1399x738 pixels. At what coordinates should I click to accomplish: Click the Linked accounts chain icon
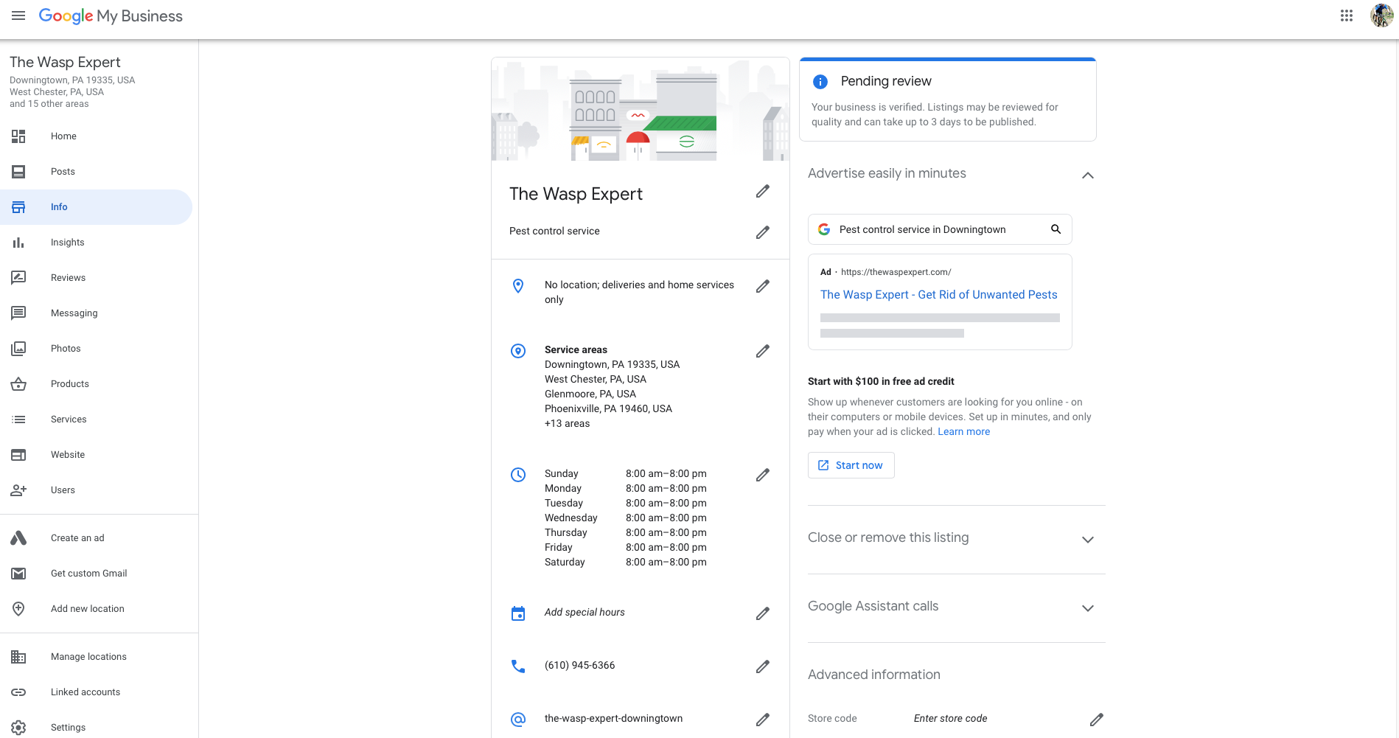(x=18, y=692)
